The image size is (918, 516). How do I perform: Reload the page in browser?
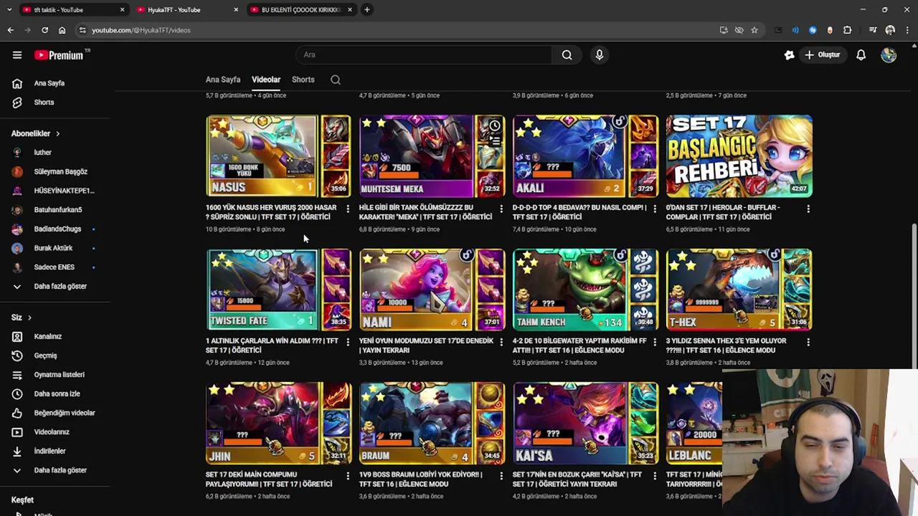[x=44, y=30]
